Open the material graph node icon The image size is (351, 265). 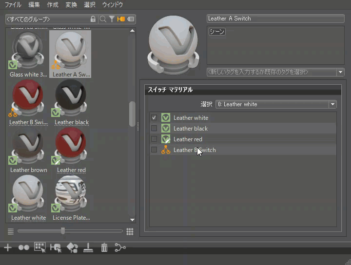pos(120,247)
